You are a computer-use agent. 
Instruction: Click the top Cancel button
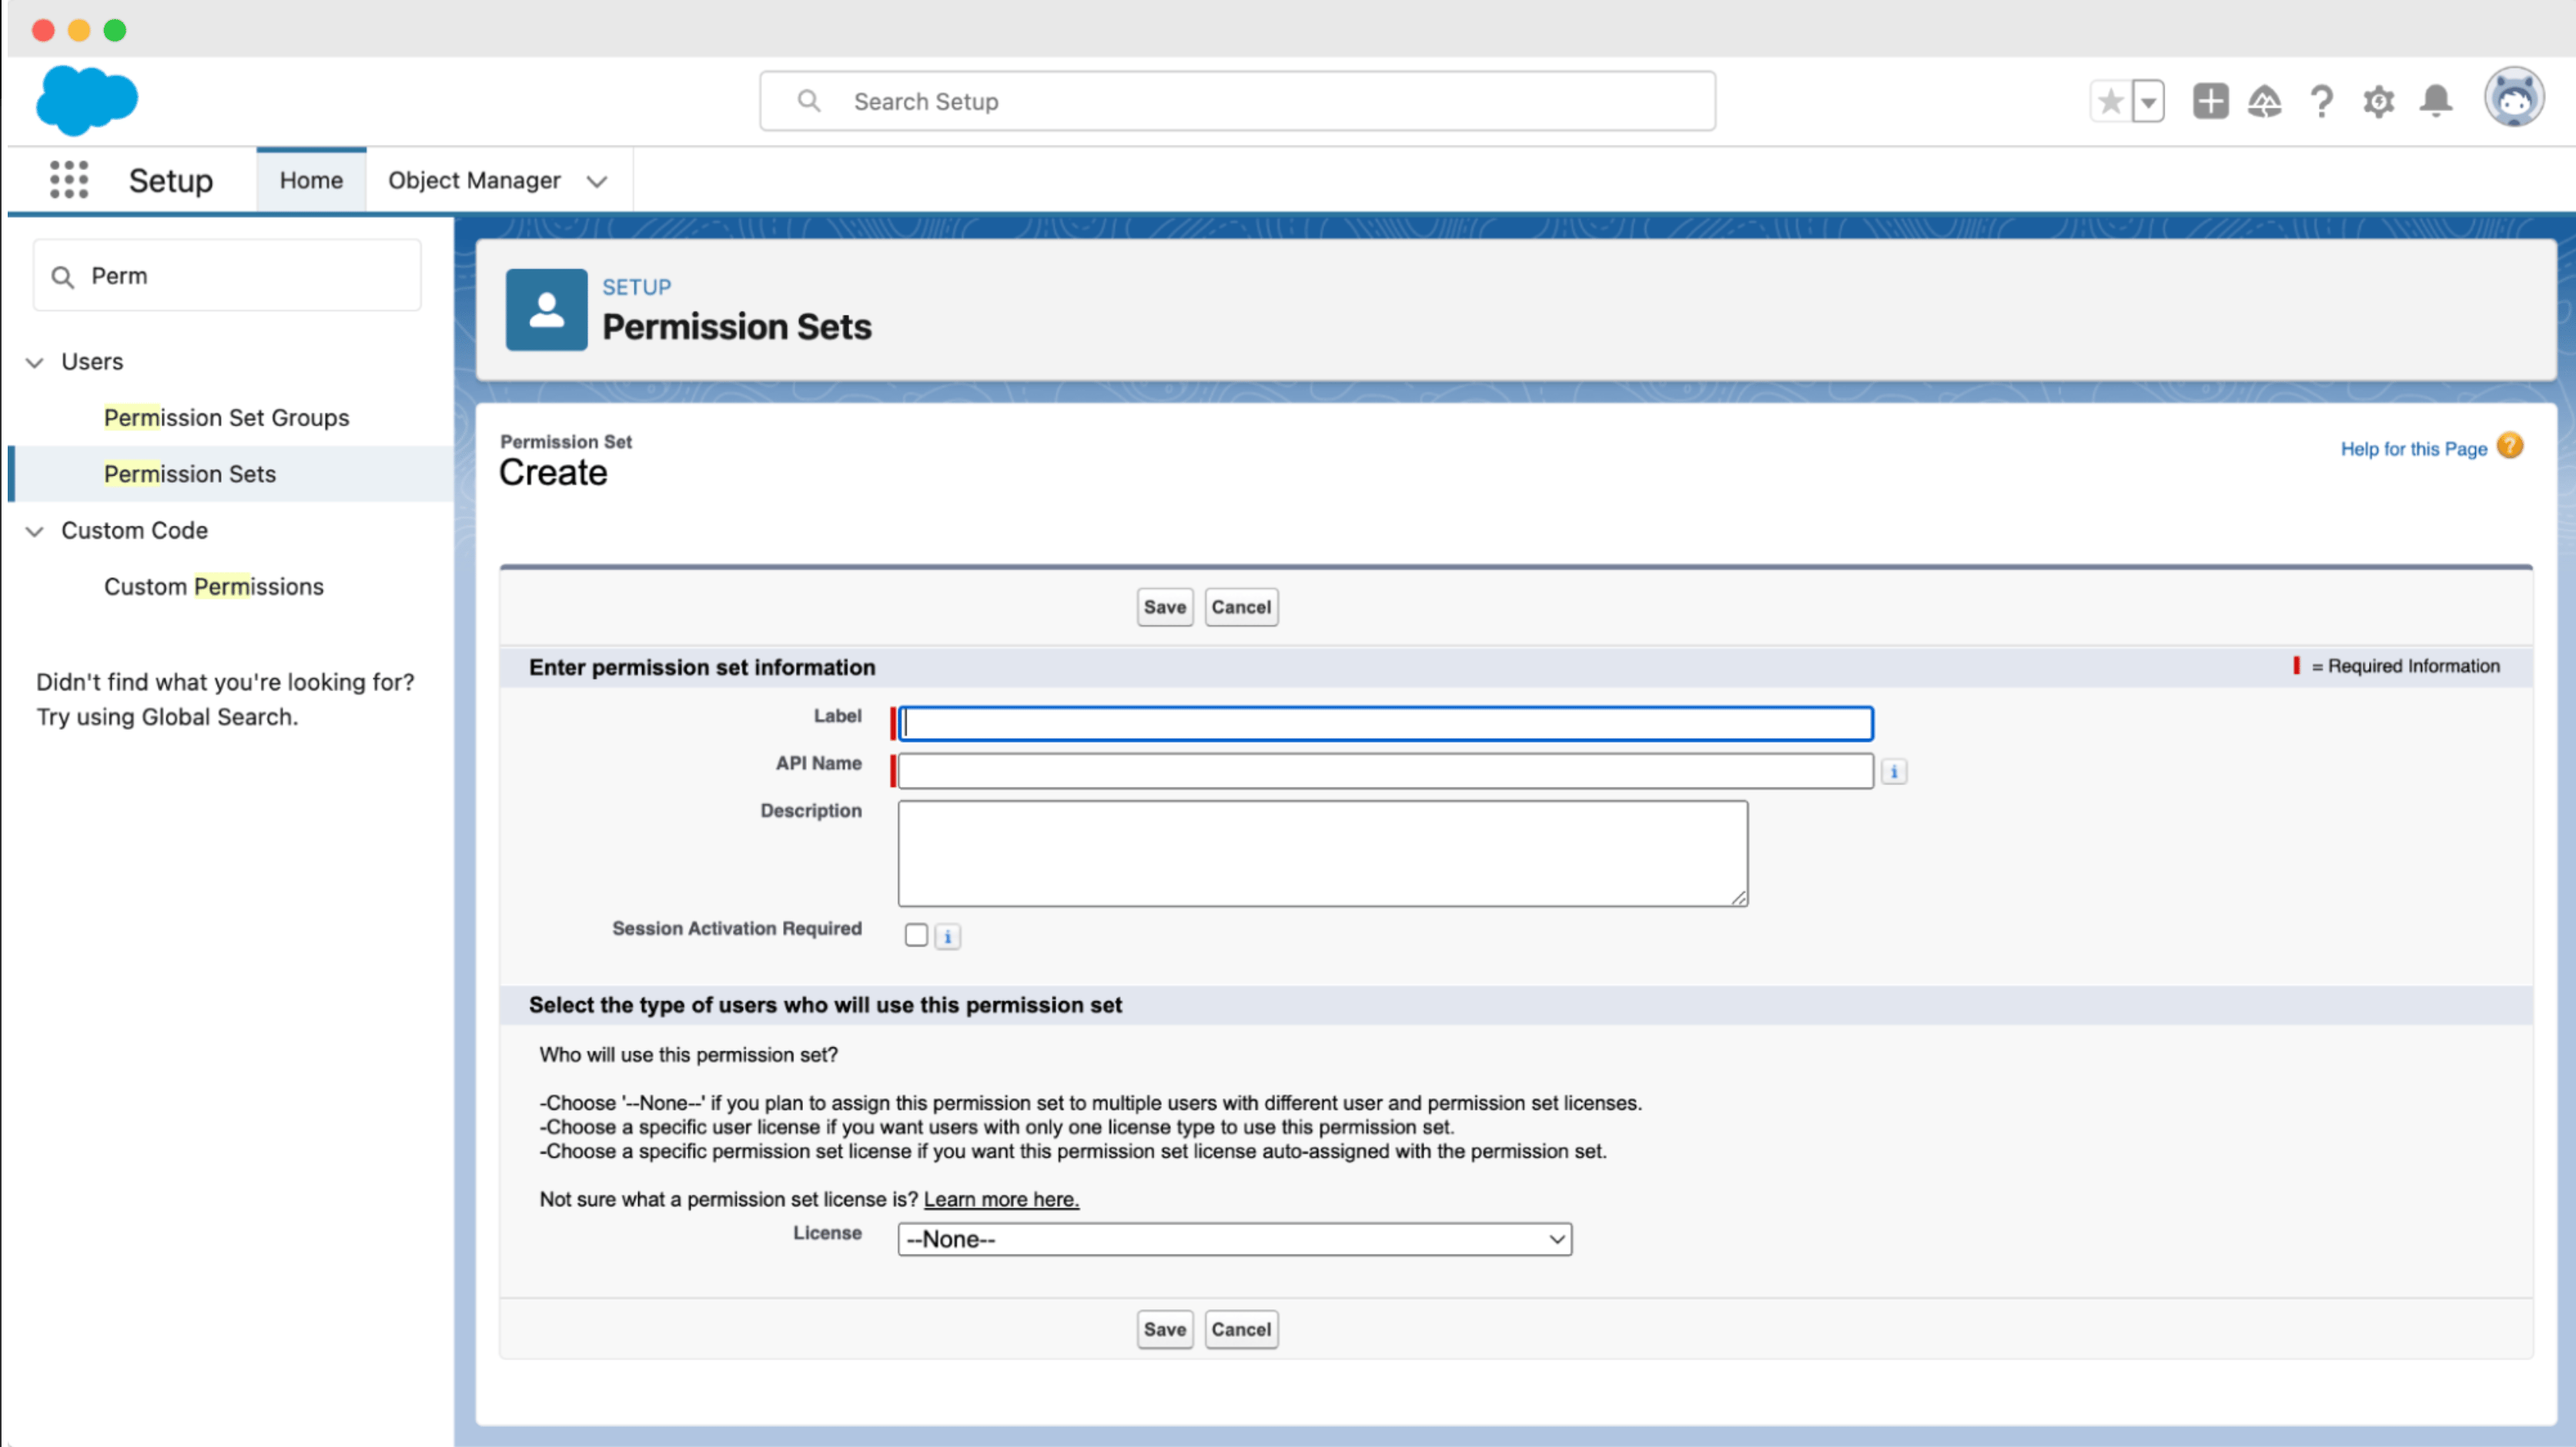click(1241, 607)
